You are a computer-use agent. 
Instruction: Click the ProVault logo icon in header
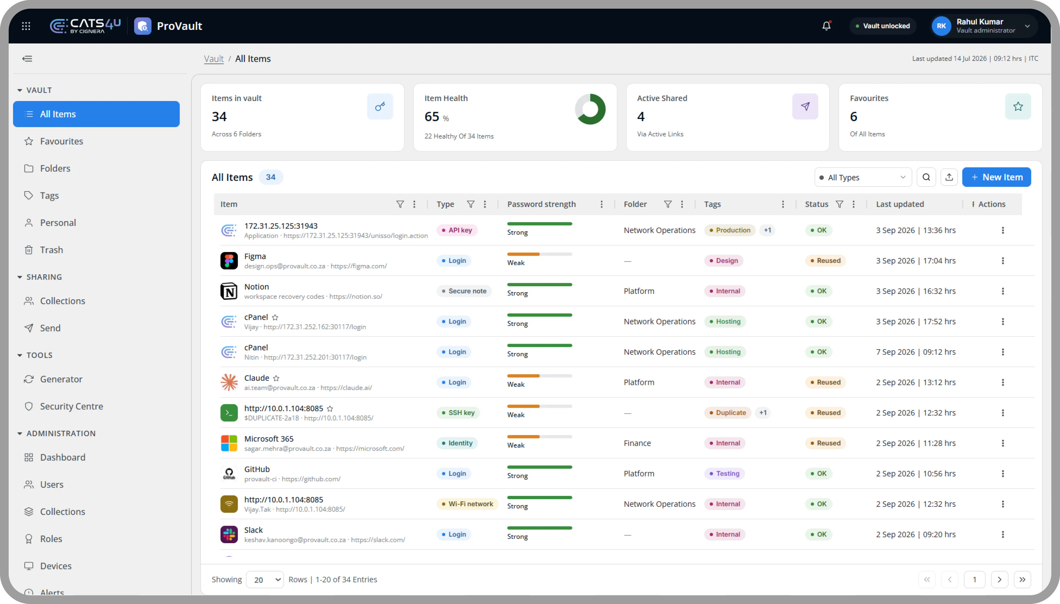tap(143, 26)
